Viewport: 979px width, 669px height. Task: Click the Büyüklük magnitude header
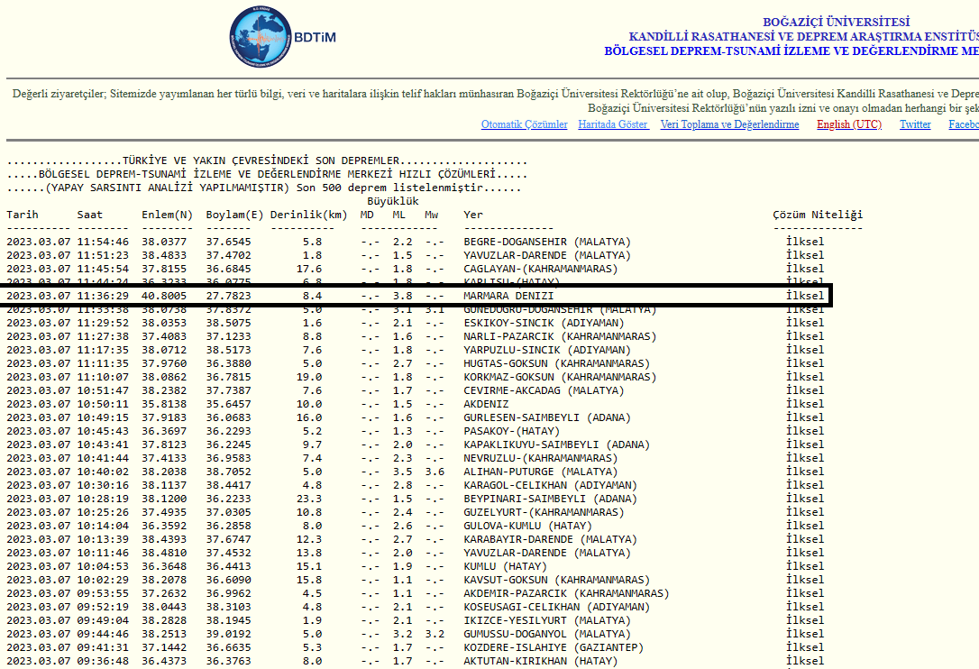coord(392,201)
